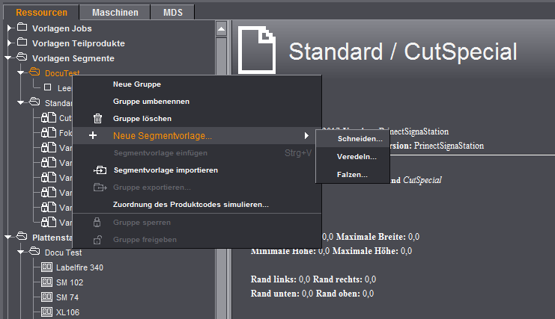Click the XL106 plate icon
The width and height of the screenshot is (555, 319).
[x=47, y=312]
